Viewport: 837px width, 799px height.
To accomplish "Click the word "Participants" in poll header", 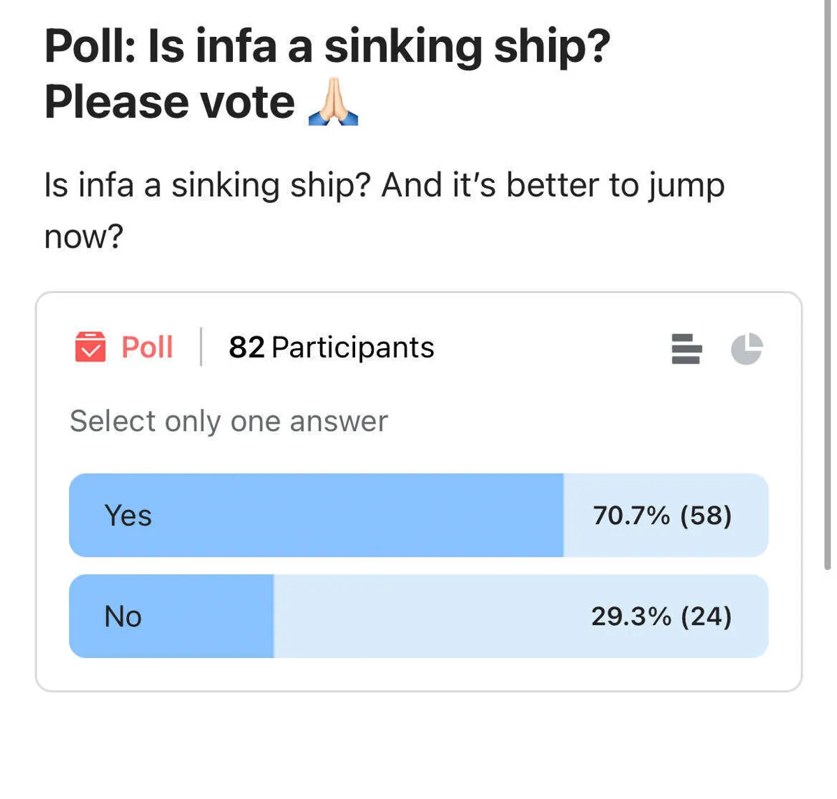I will click(x=353, y=347).
